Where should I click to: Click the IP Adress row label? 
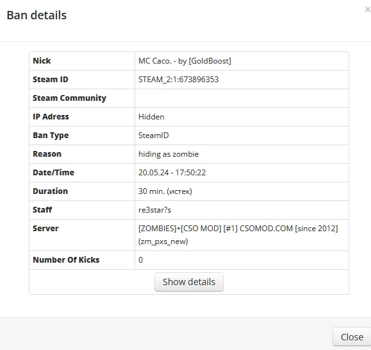tap(51, 117)
